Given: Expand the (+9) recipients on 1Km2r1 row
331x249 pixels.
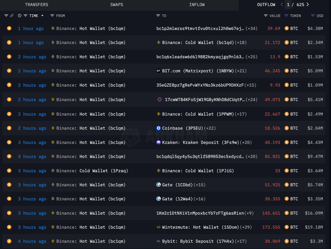Looking at the screenshot, I should point(249,213).
